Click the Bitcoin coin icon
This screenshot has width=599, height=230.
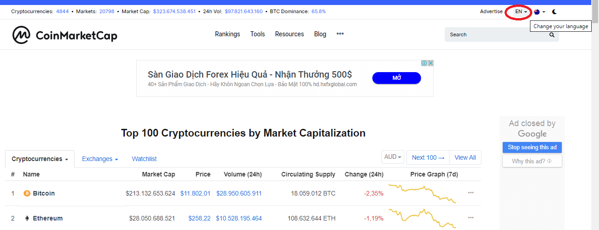click(x=27, y=193)
